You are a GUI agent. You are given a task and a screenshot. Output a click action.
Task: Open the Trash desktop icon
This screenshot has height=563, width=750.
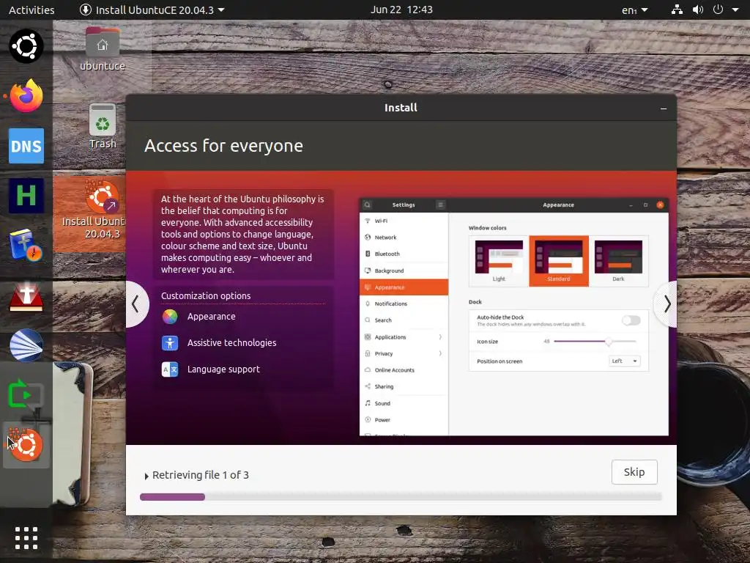103,126
